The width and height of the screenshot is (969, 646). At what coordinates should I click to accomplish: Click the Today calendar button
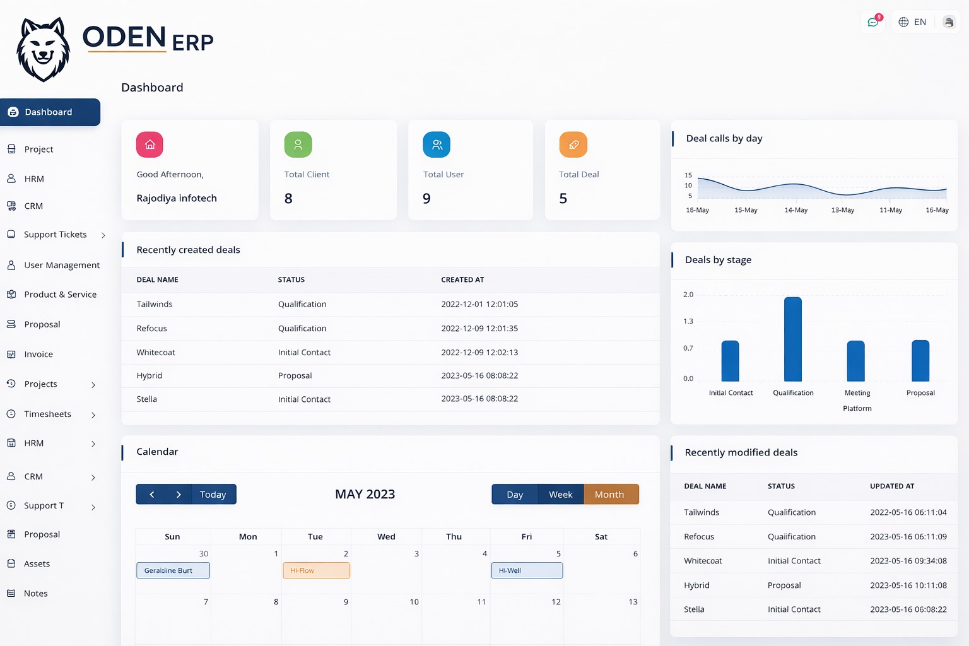coord(213,494)
